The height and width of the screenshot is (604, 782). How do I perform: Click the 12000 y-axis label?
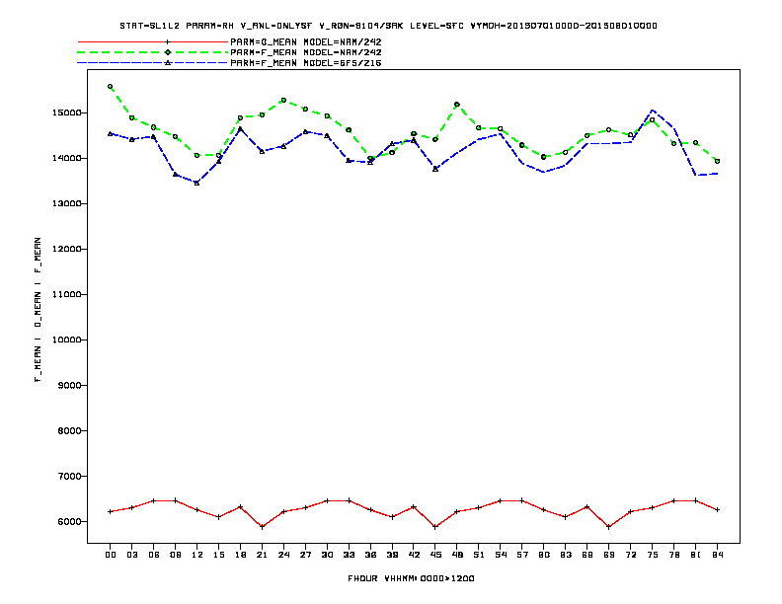[66, 249]
